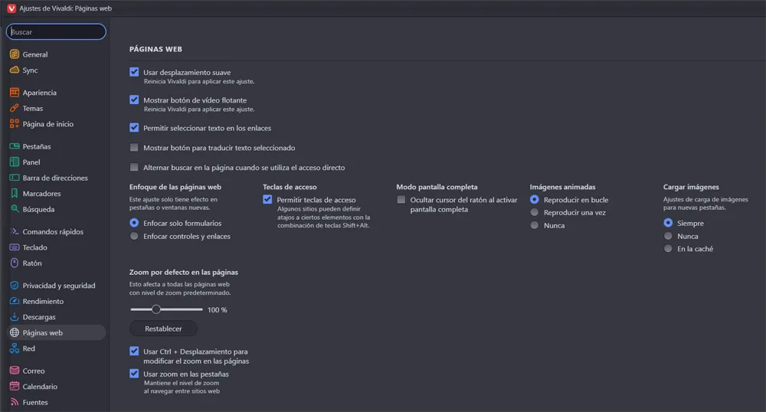The width and height of the screenshot is (766, 412).
Task: Select the Descargas download icon
Action: 15,317
